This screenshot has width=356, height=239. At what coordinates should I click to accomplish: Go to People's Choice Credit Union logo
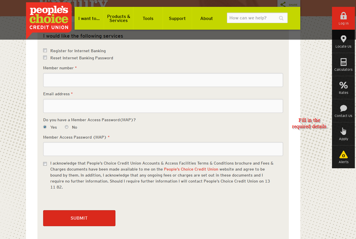coord(49,19)
